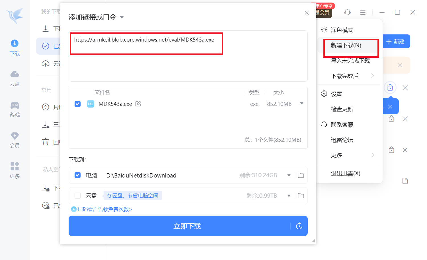Dismiss the orange banner notice
427x260 pixels.
pyautogui.click(x=400, y=65)
